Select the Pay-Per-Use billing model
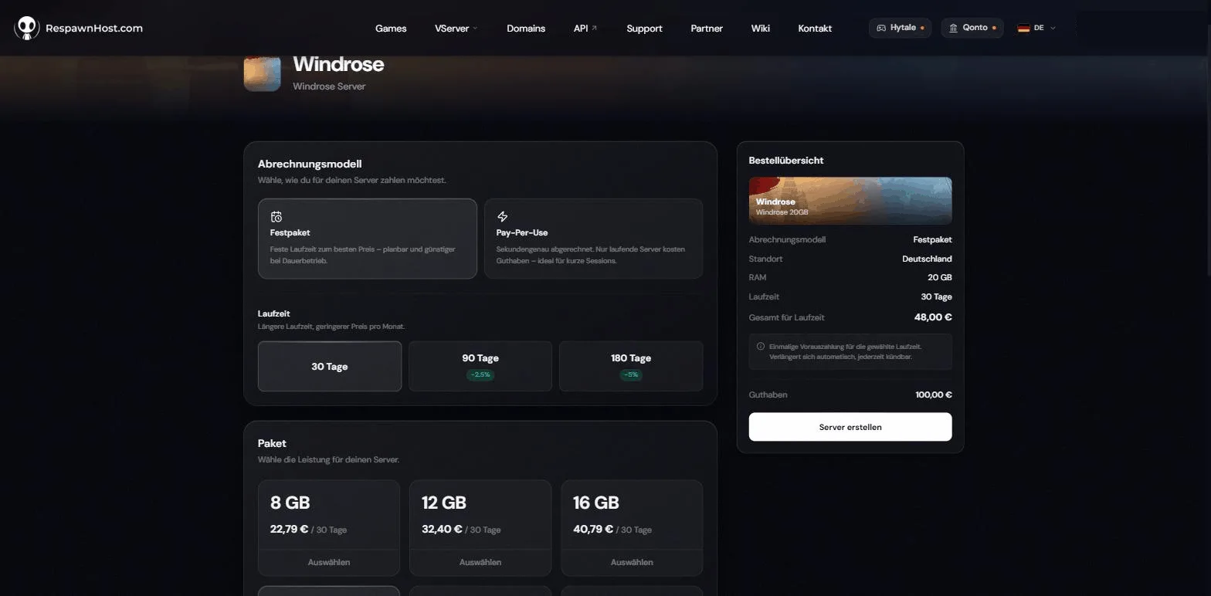The height and width of the screenshot is (596, 1211). click(x=593, y=239)
